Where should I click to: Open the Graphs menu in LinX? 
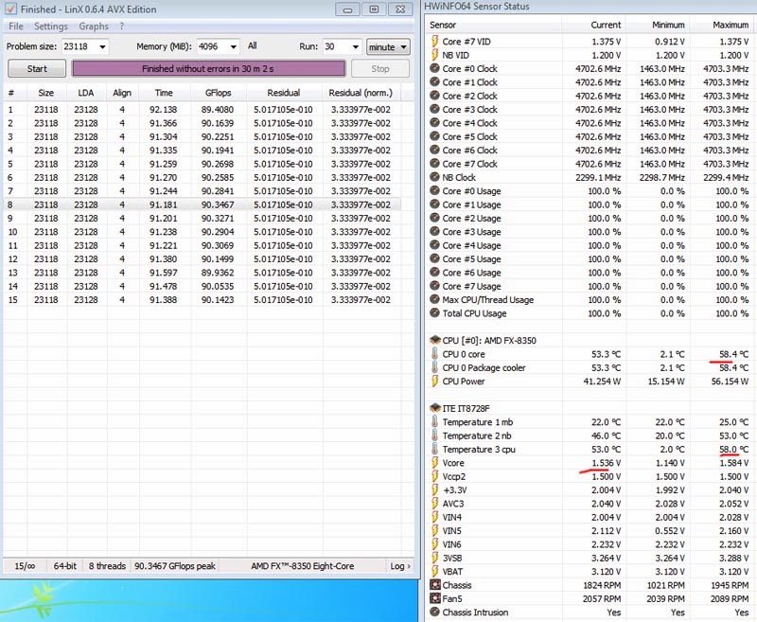click(94, 27)
